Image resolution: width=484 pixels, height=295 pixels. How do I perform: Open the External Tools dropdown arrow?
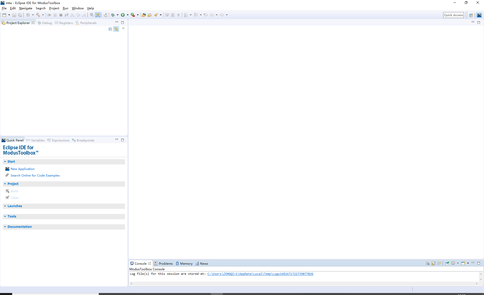click(x=138, y=15)
